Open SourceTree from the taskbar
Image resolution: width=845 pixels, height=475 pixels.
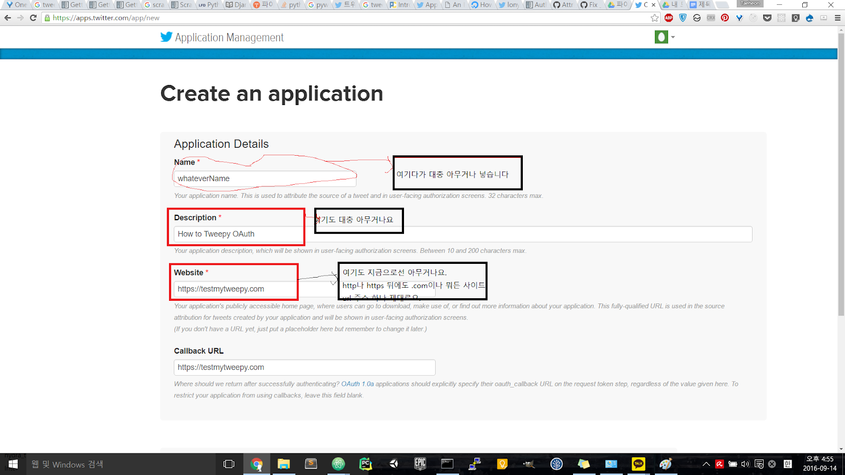click(x=557, y=464)
